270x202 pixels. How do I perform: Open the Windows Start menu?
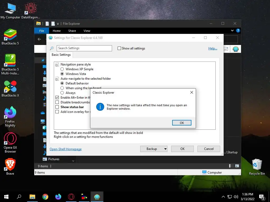(6, 197)
